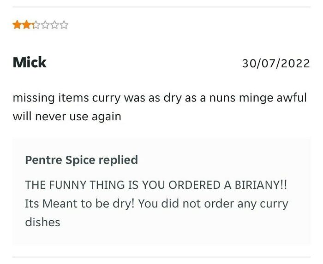The width and height of the screenshot is (323, 264).
Task: Click the top horizontal divider line
Action: [161, 7]
